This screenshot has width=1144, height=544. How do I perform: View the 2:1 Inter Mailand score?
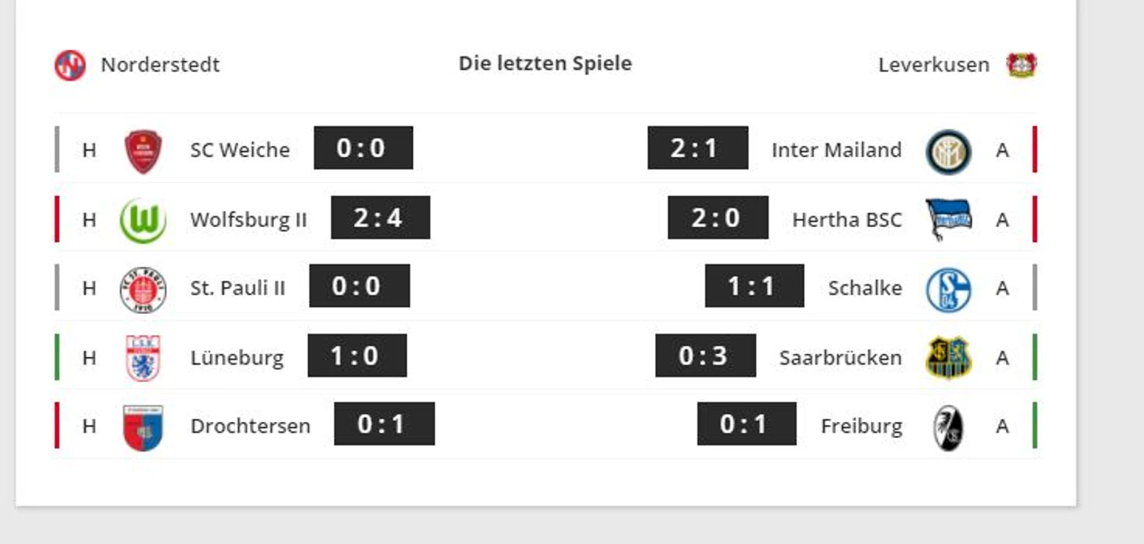point(697,148)
